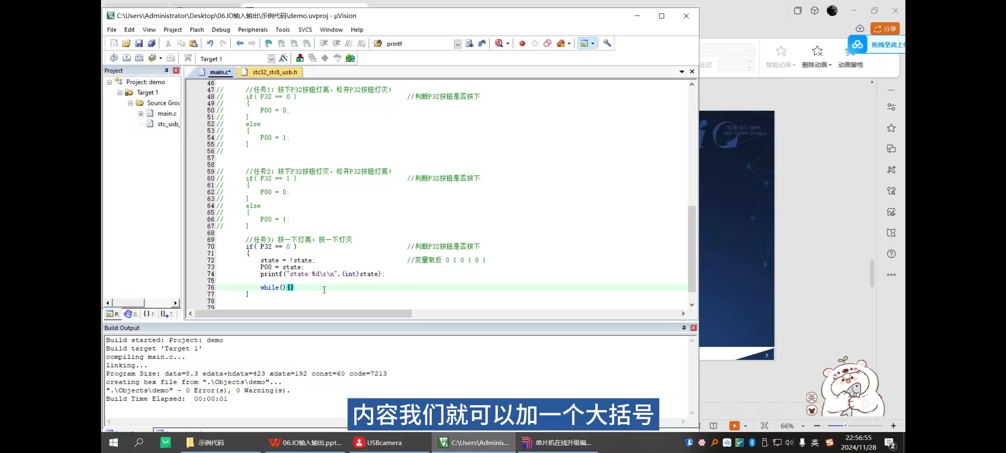Save the current file

(139, 43)
